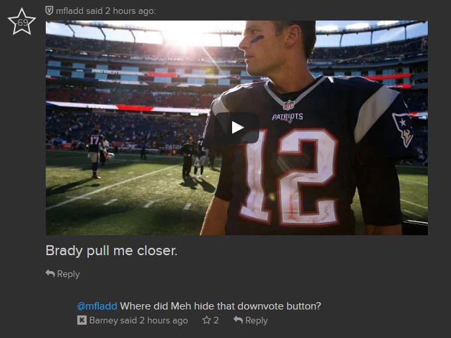Open mfladd's profile from post header
The image size is (451, 338).
point(70,11)
